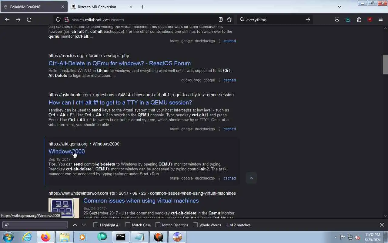The image size is (388, 243).
Task: Click the search bar containing 'everything'
Action: [274, 20]
